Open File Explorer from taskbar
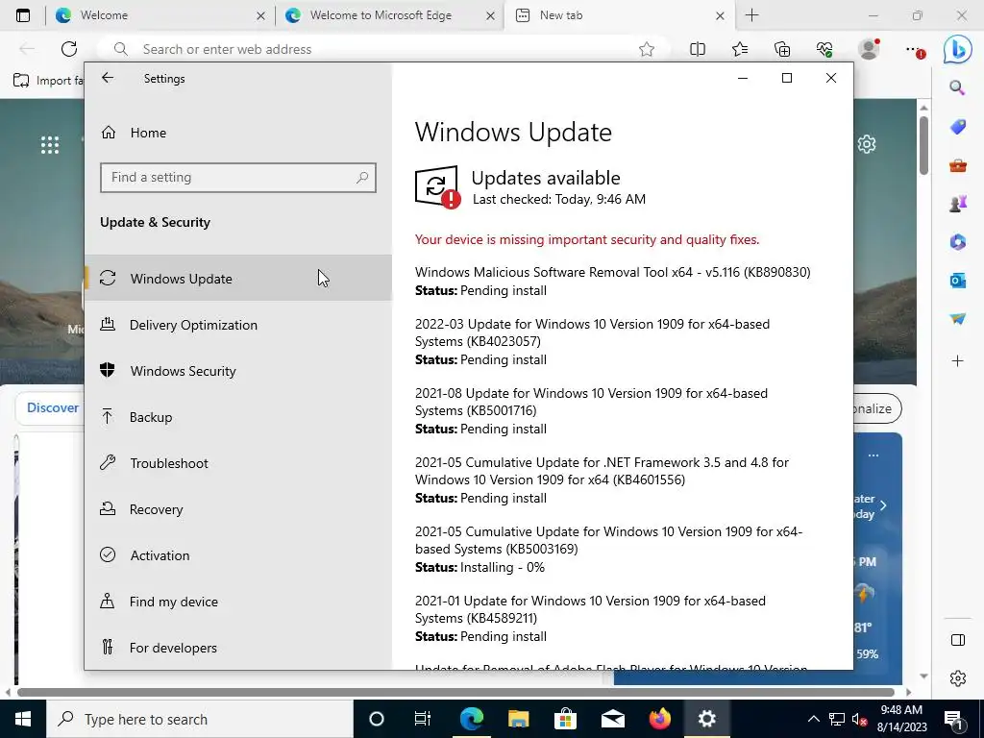Screen dimensions: 984x738 click(518, 719)
